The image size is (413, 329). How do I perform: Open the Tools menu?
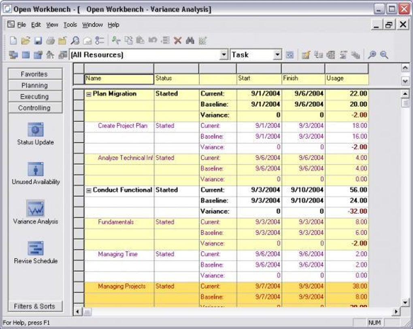[x=70, y=25]
